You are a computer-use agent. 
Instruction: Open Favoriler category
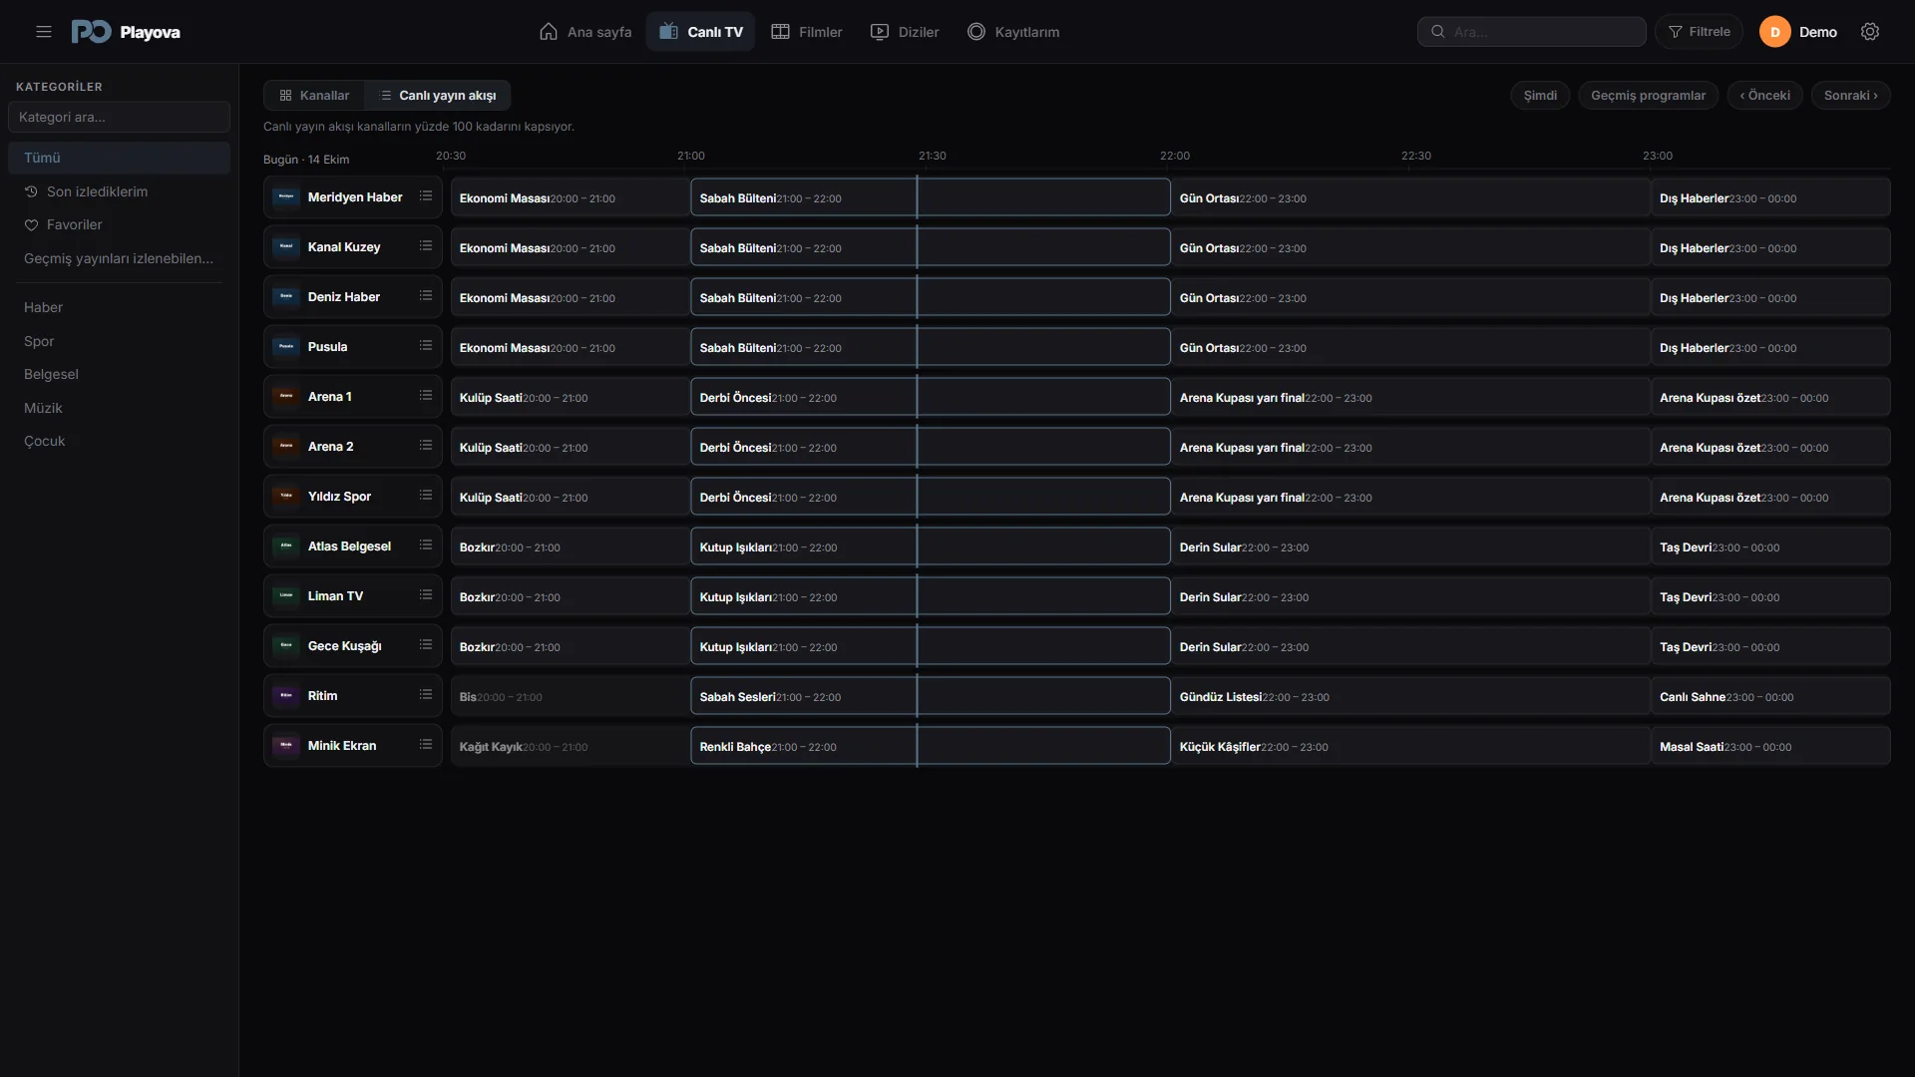point(119,224)
